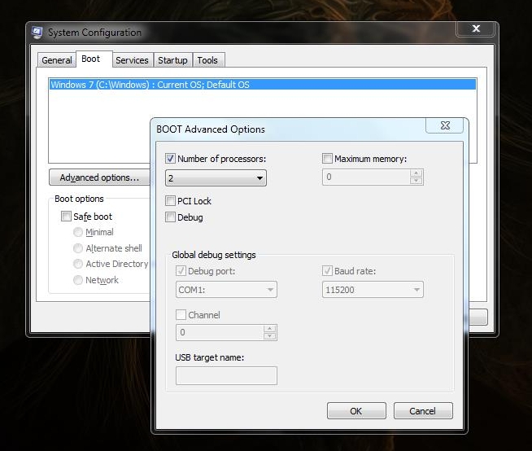Screen dimensions: 532x451
Task: Open the 115200 baud rate dropdown
Action: coord(373,290)
